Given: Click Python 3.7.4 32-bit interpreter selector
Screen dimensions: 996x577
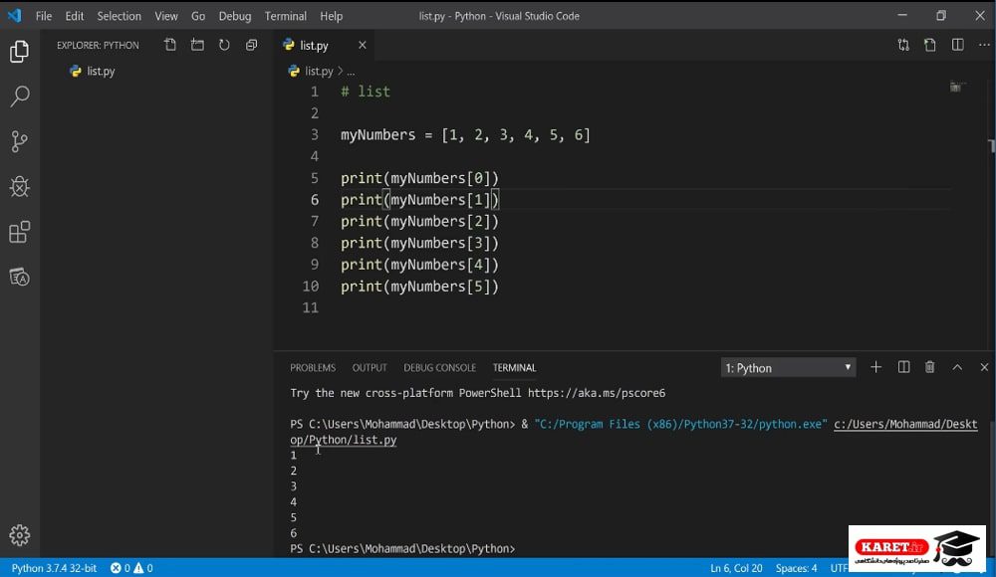Looking at the screenshot, I should pos(54,568).
